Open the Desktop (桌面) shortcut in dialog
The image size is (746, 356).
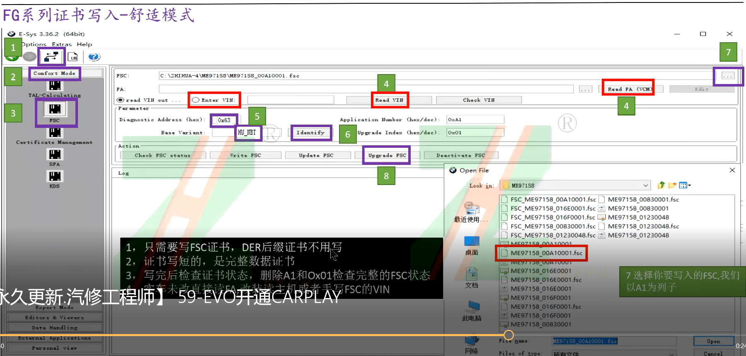coord(472,244)
